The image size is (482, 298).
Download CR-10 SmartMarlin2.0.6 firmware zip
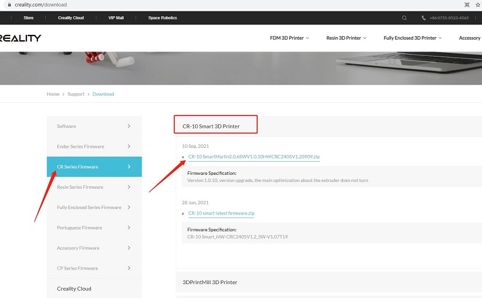point(254,157)
